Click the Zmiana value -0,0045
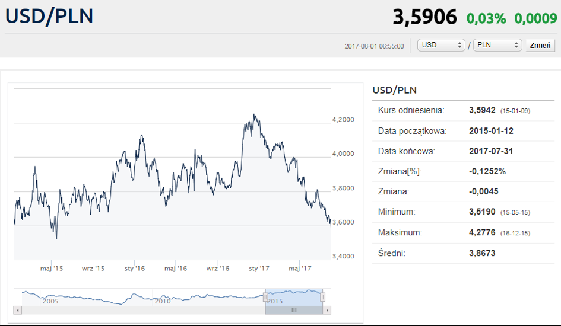 coord(483,191)
